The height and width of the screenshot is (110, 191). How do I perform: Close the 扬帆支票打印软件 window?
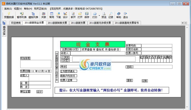pos(186,4)
